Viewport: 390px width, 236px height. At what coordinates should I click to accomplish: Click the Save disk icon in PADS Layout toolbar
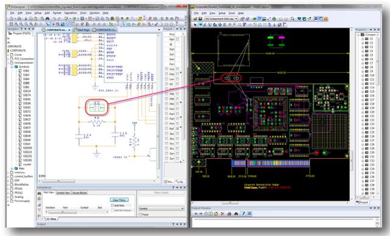(x=200, y=19)
